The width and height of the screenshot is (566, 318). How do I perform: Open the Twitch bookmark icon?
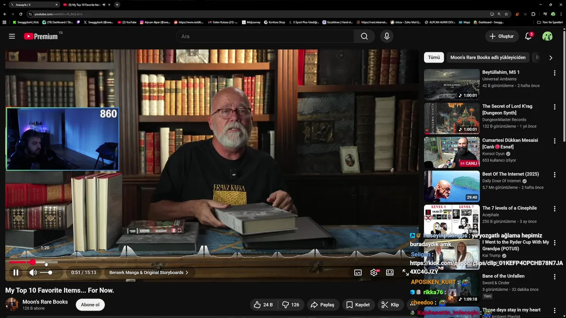coord(78,22)
